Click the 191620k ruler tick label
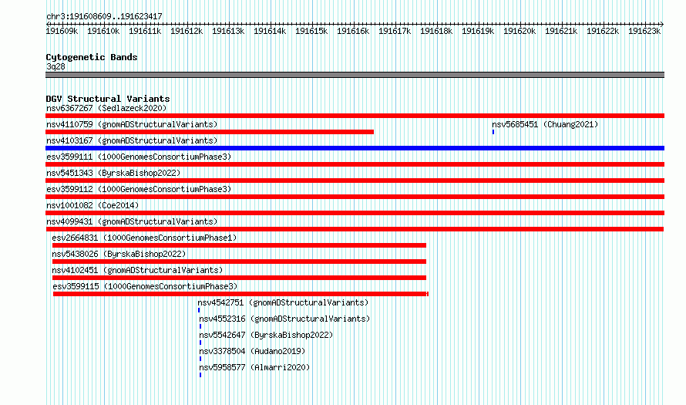The height and width of the screenshot is (405, 686). pyautogui.click(x=520, y=31)
